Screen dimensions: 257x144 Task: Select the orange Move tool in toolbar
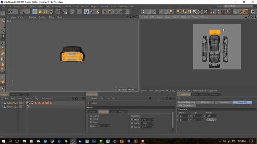pyautogui.click(x=35, y=12)
